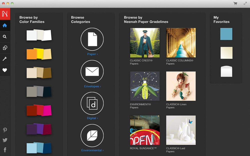Screen dimensions: 250x156
Task: Choose the white color family swatches
Action: (39, 35)
